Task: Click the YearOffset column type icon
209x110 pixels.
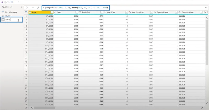Action: [x=105, y=12]
